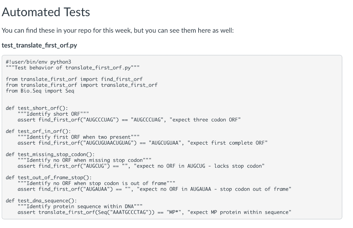Screen dimensions: 353x228
Task: Click the assert expecting three codon ORF
Action: pyautogui.click(x=129, y=120)
